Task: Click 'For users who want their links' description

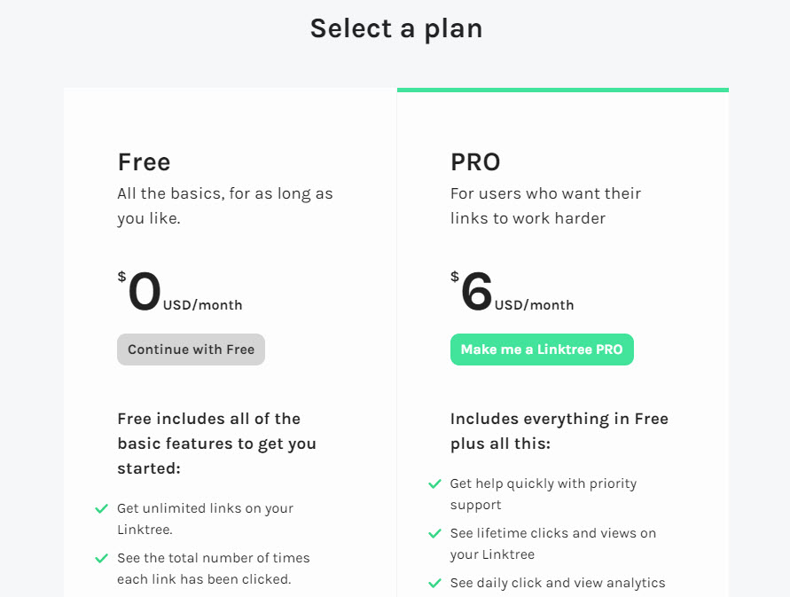Action: click(x=544, y=205)
